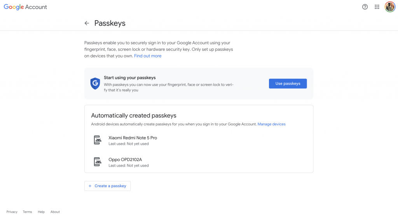The width and height of the screenshot is (398, 217).
Task: Click the Use passkeys button
Action: 288,84
